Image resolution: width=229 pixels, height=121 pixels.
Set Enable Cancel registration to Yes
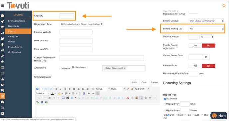point(195,46)
